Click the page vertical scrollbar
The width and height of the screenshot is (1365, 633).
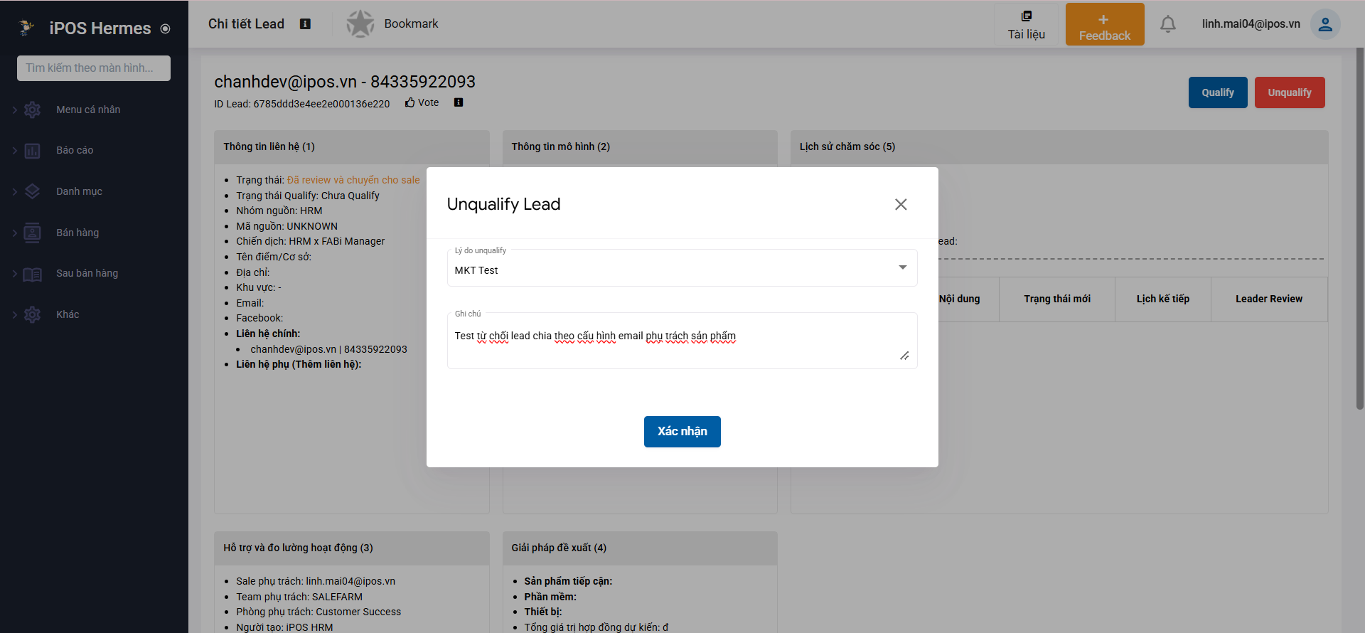[1360, 228]
